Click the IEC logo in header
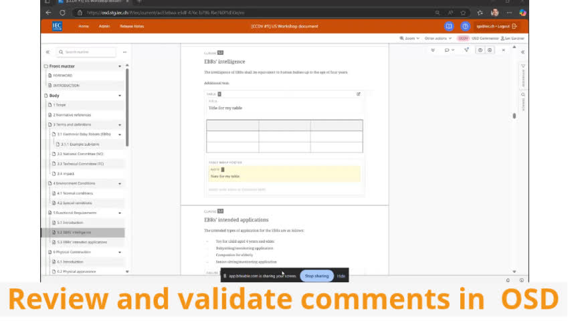570x321 pixels. 56,26
